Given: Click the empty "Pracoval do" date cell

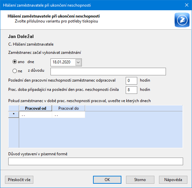Looking at the screenshot, I should click(x=69, y=115).
